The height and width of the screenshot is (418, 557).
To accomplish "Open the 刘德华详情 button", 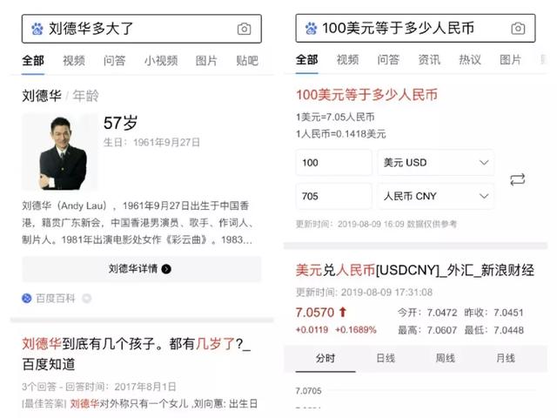I will click(141, 269).
